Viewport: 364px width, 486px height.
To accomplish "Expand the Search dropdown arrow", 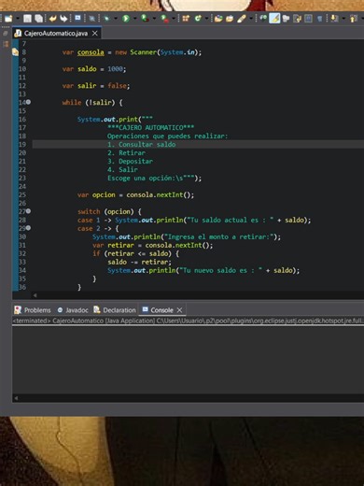I will [250, 19].
